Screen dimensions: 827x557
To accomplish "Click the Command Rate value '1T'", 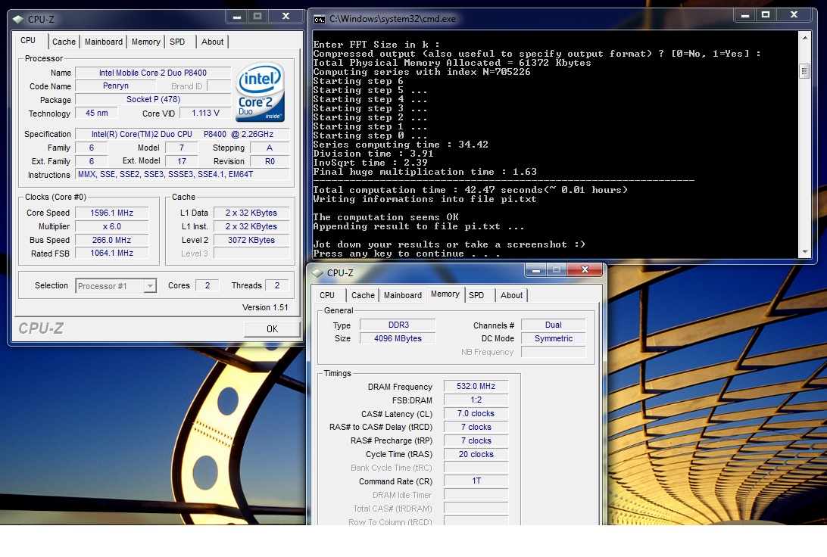I will point(476,481).
